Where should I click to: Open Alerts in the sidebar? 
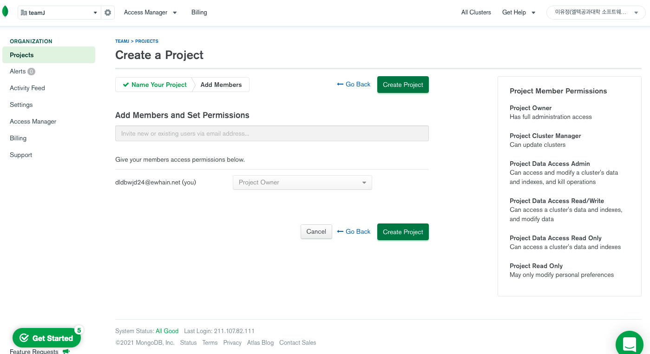coord(18,72)
